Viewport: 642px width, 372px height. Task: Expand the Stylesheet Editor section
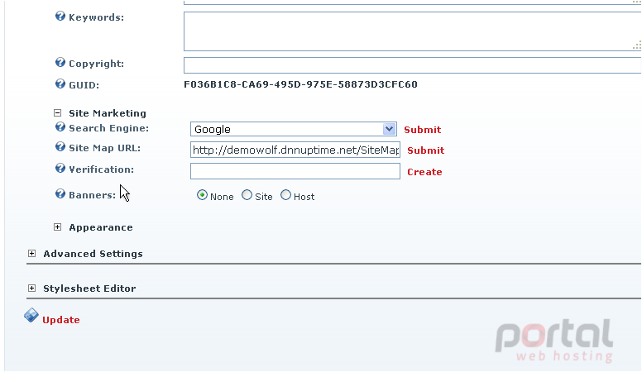[31, 289]
